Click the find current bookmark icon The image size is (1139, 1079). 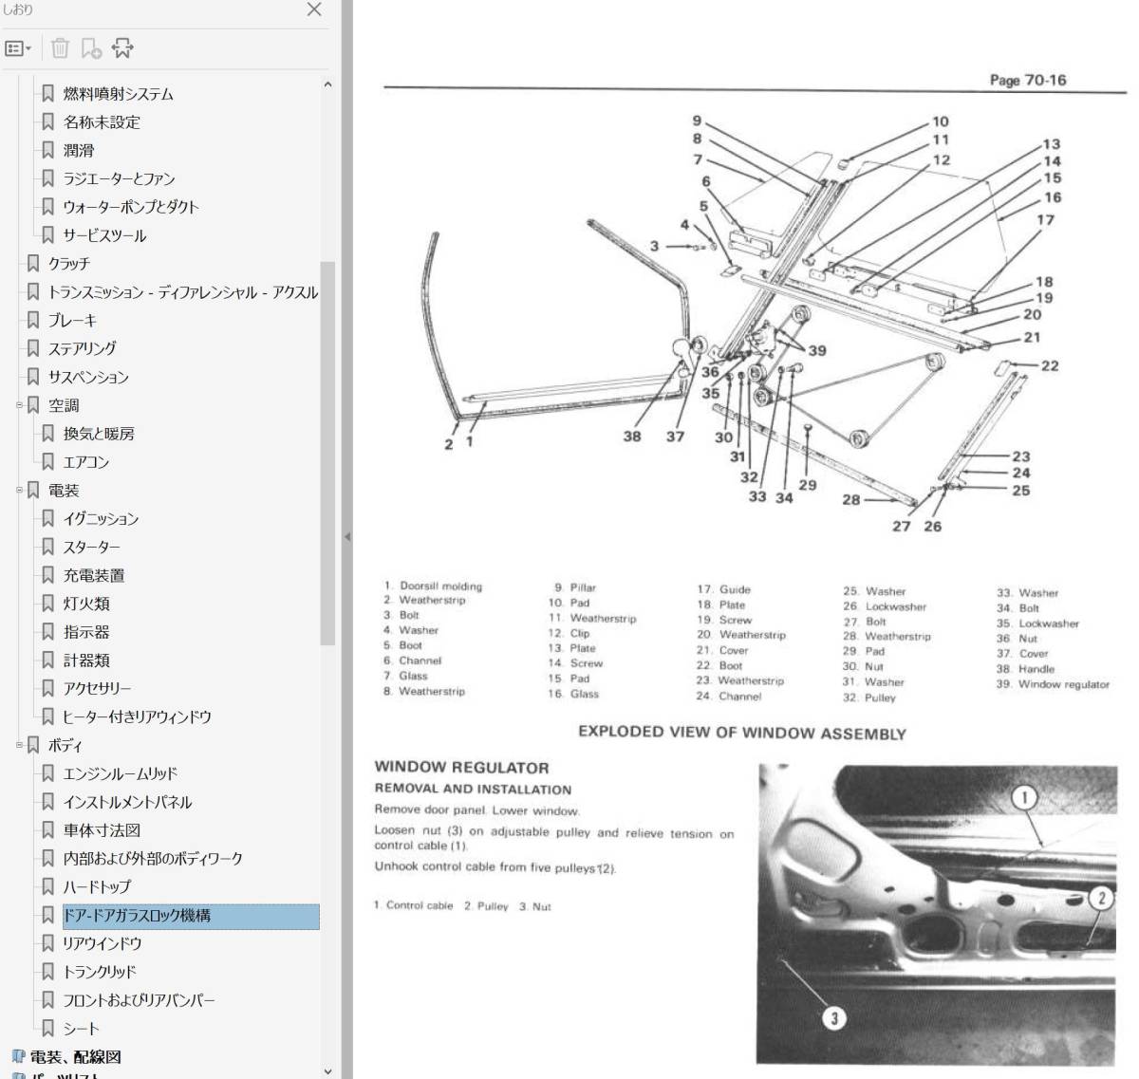click(122, 47)
